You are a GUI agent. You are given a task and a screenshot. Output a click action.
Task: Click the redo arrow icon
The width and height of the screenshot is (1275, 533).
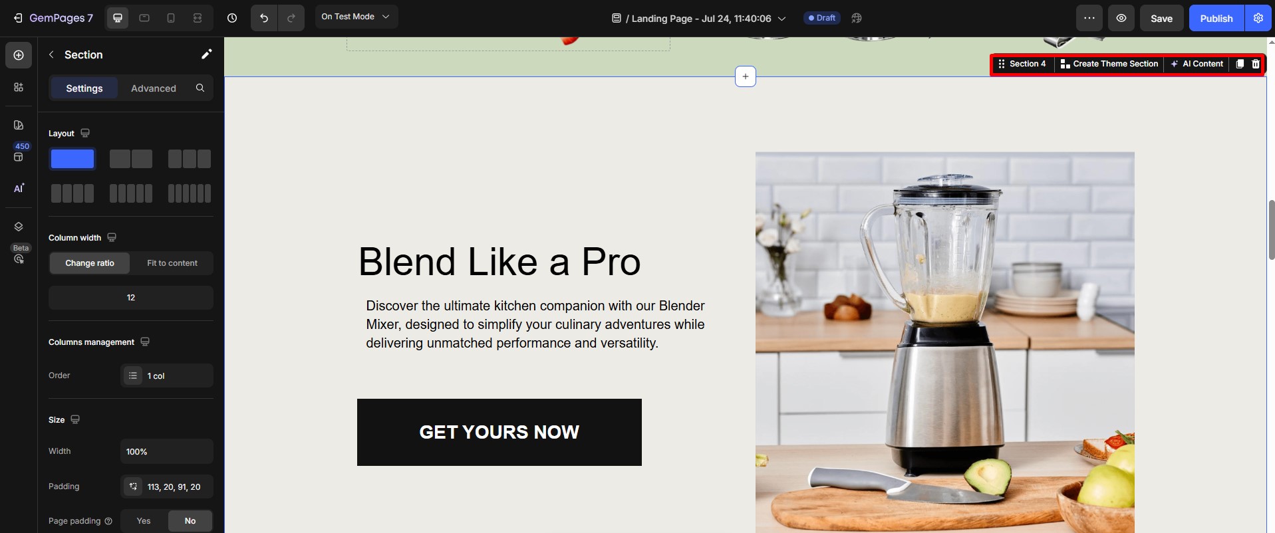click(x=291, y=18)
